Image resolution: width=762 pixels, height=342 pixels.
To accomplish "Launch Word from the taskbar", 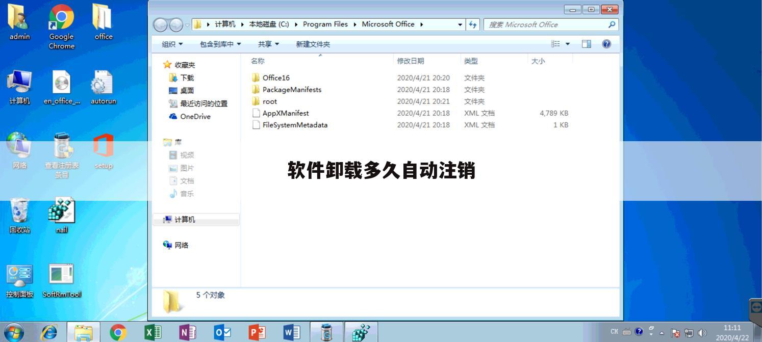I will (292, 332).
